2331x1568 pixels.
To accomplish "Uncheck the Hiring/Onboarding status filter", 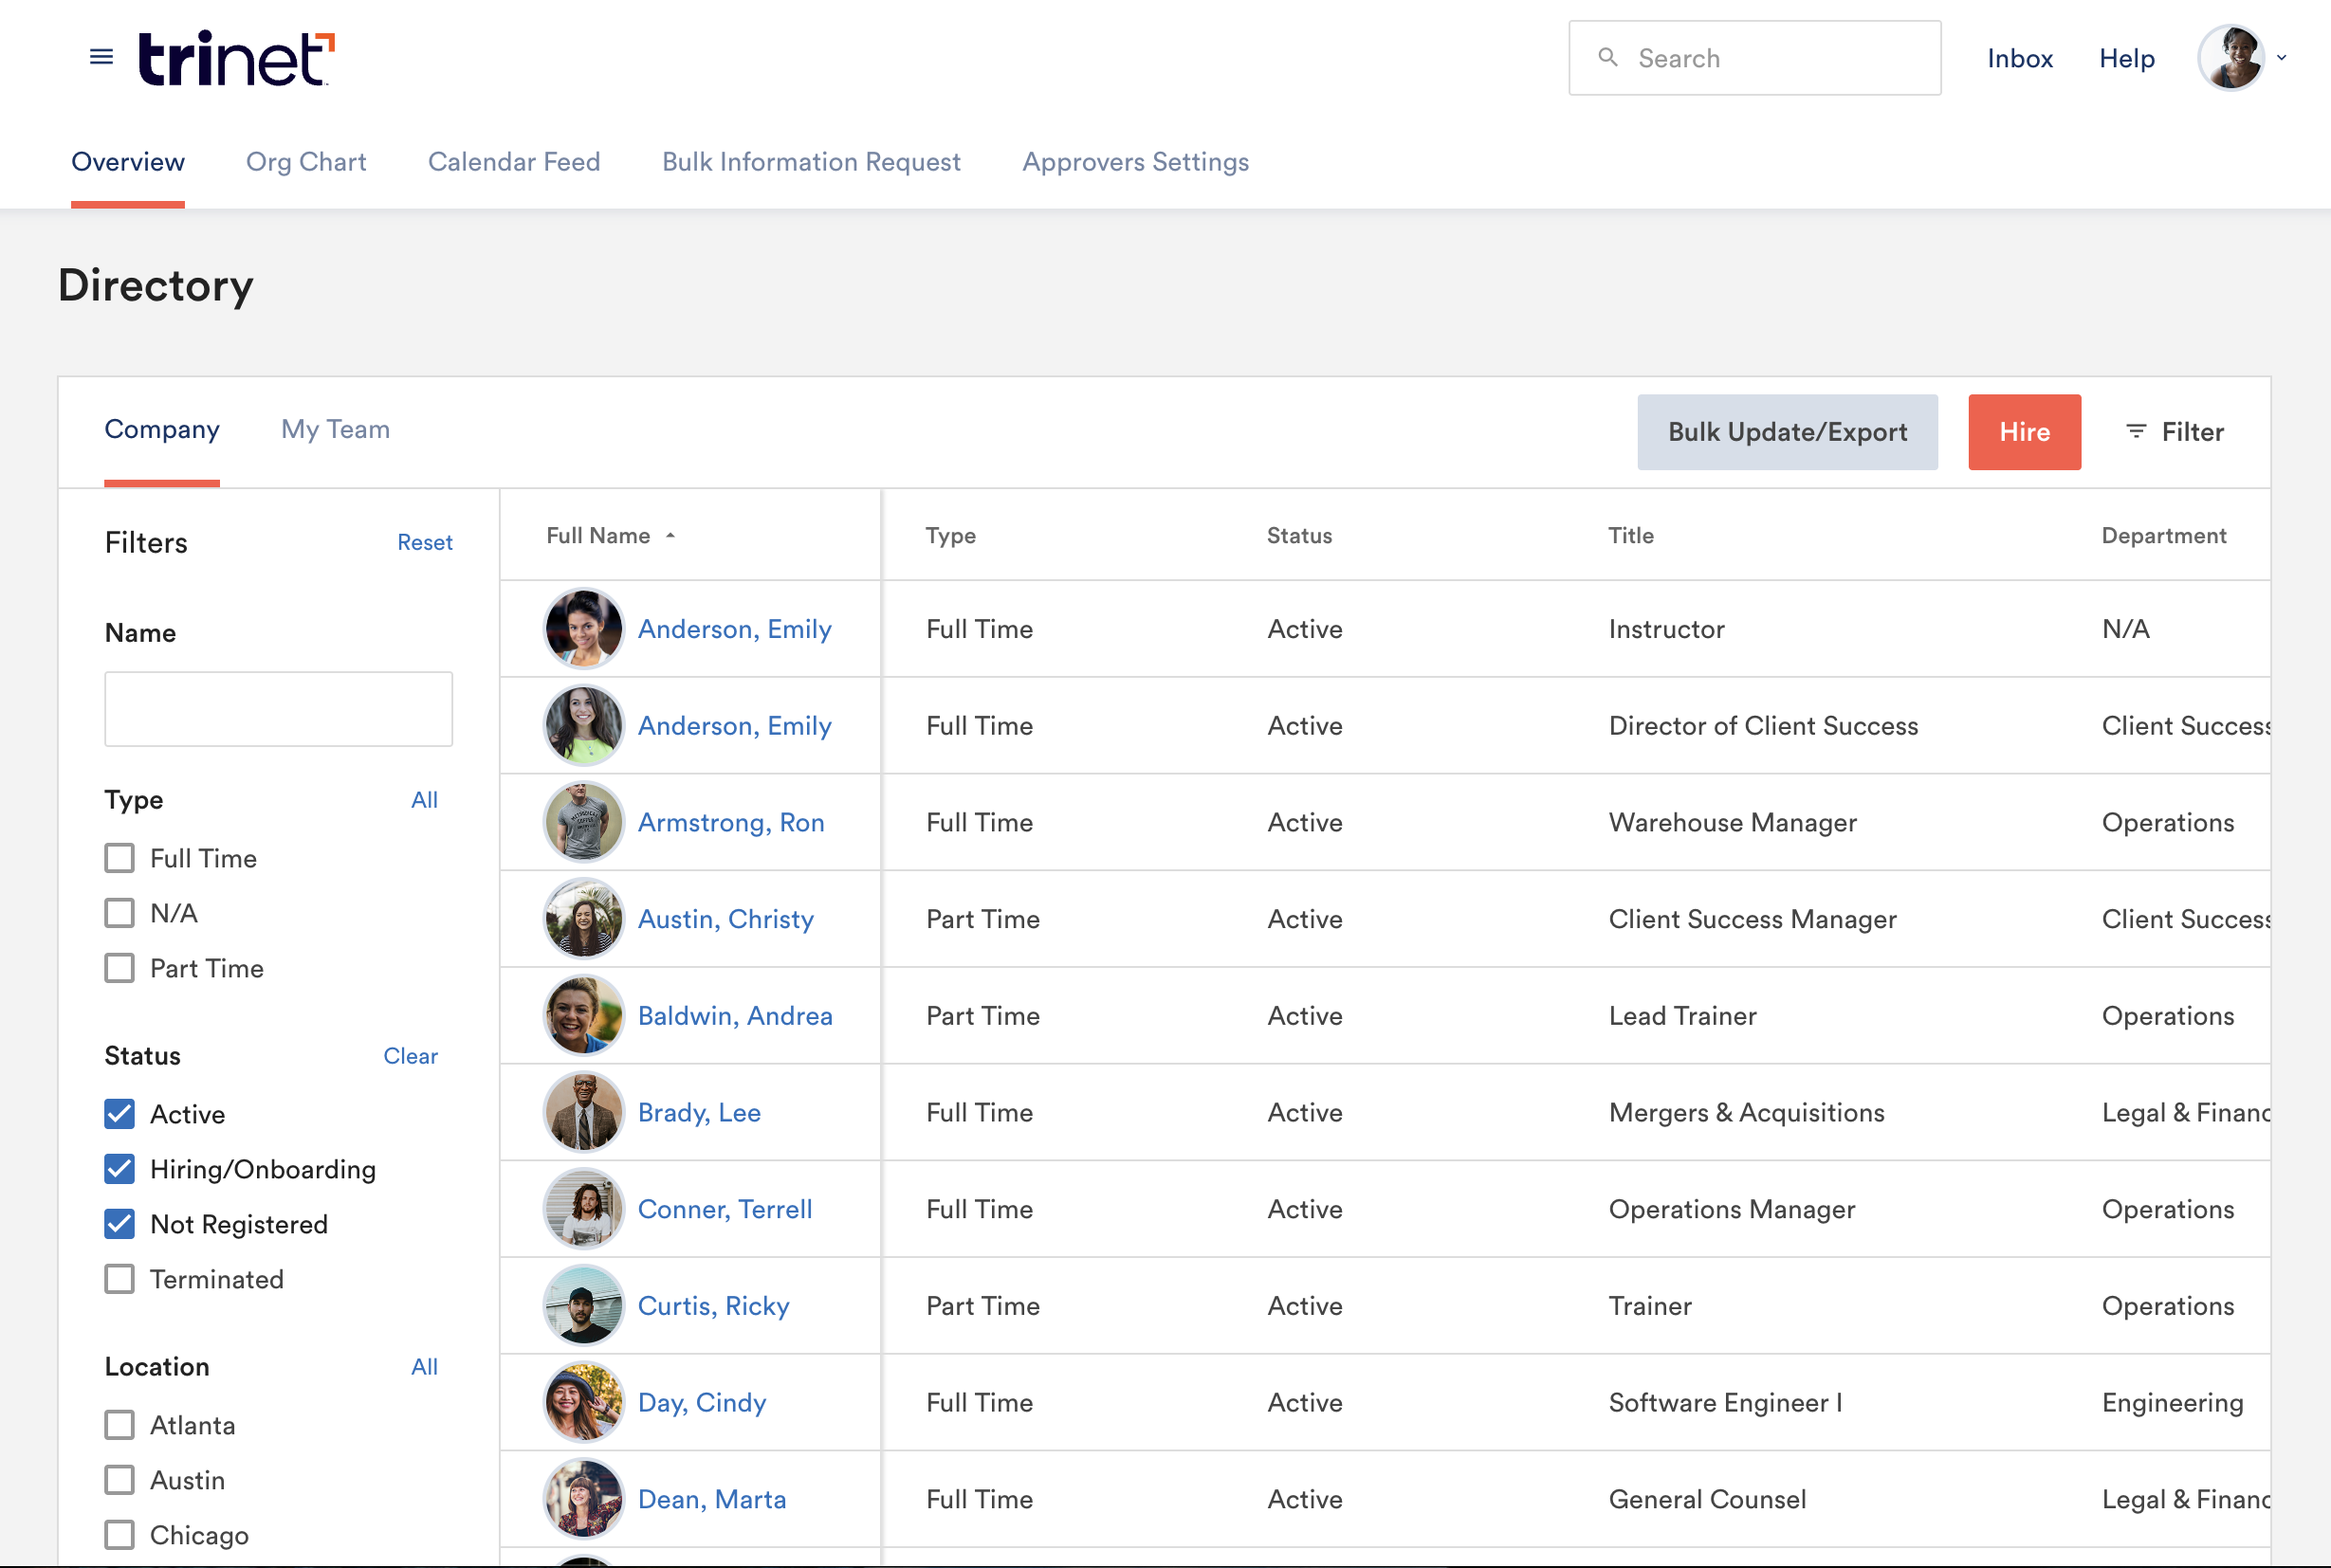I will pos(120,1169).
